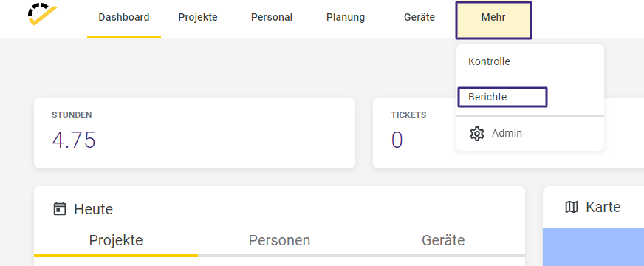
Task: Switch to Geräte tab under Heute
Action: (443, 241)
